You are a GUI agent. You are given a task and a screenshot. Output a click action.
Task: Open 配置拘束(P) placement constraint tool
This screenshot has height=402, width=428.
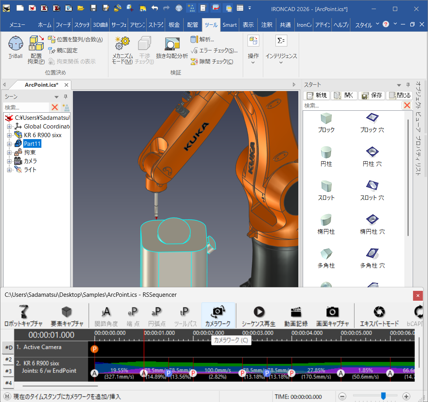pyautogui.click(x=36, y=50)
